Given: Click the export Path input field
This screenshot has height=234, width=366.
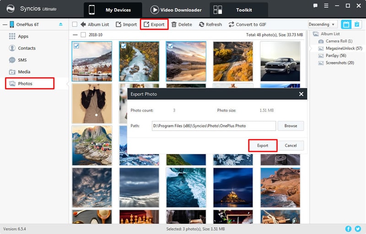Looking at the screenshot, I should click(214, 125).
